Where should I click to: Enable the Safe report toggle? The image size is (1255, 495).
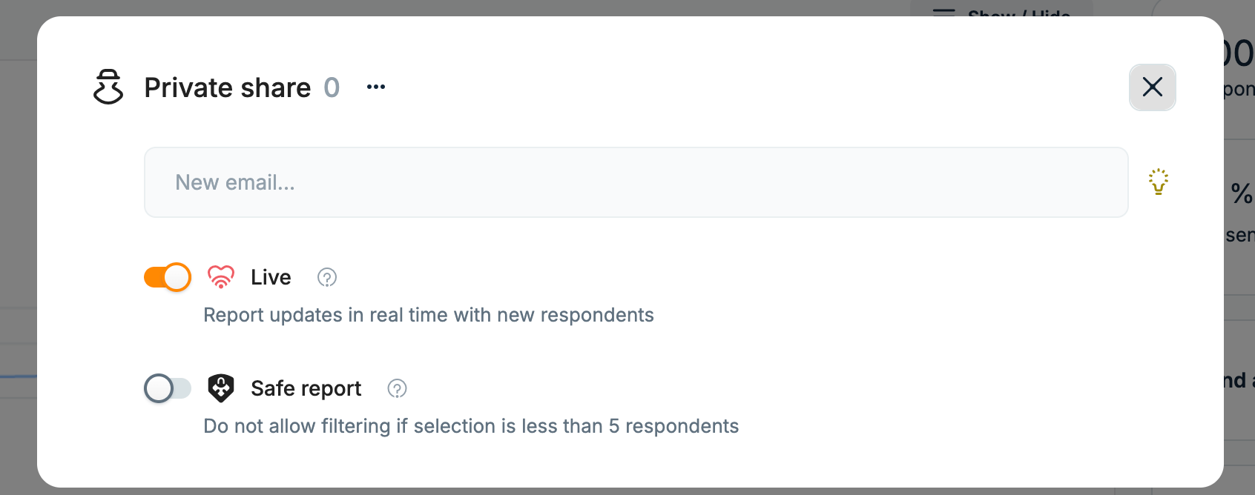tap(168, 388)
